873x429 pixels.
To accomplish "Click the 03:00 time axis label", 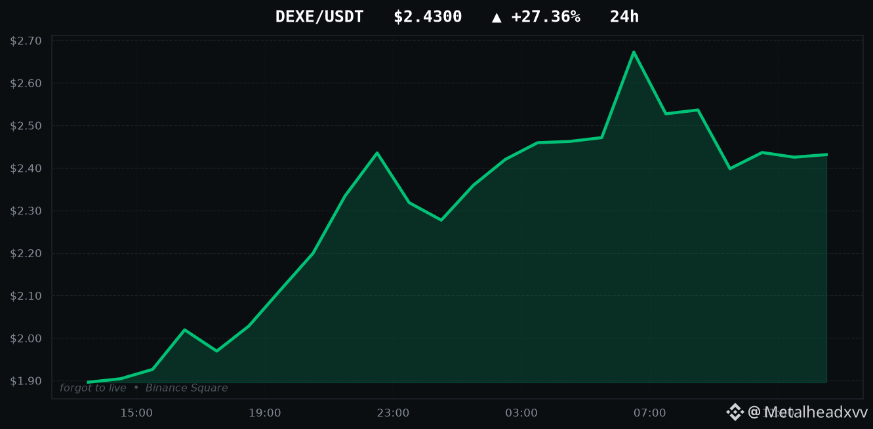I will [x=521, y=413].
